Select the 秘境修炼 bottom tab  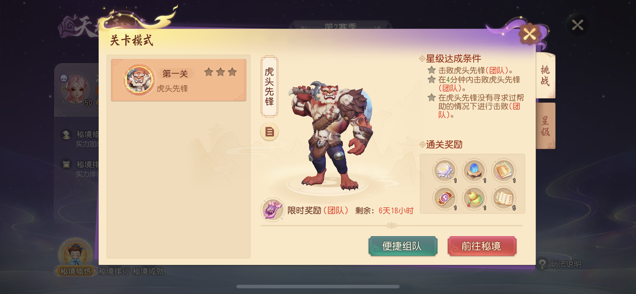(76, 271)
